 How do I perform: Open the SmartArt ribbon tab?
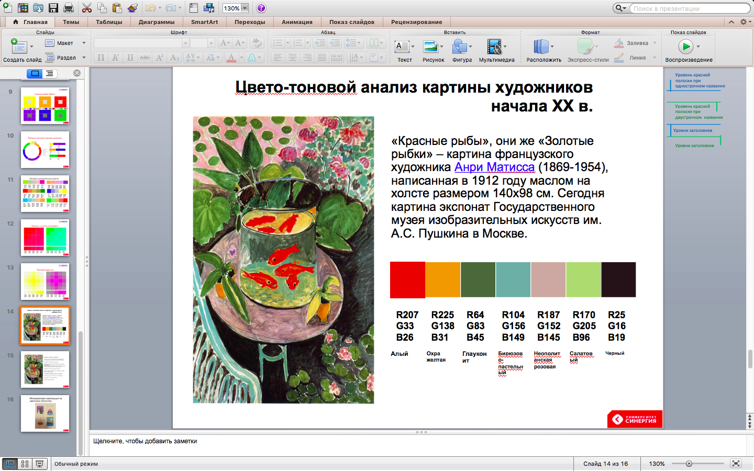[205, 22]
